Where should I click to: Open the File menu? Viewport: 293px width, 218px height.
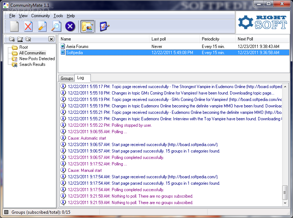[x=12, y=16]
